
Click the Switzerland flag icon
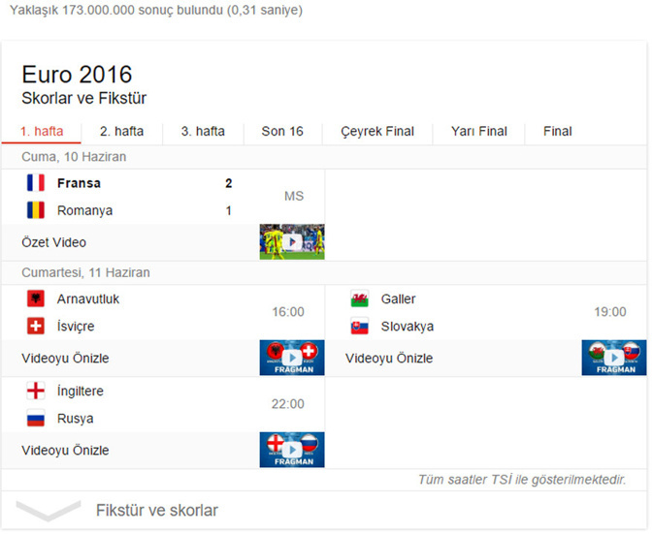(x=36, y=327)
